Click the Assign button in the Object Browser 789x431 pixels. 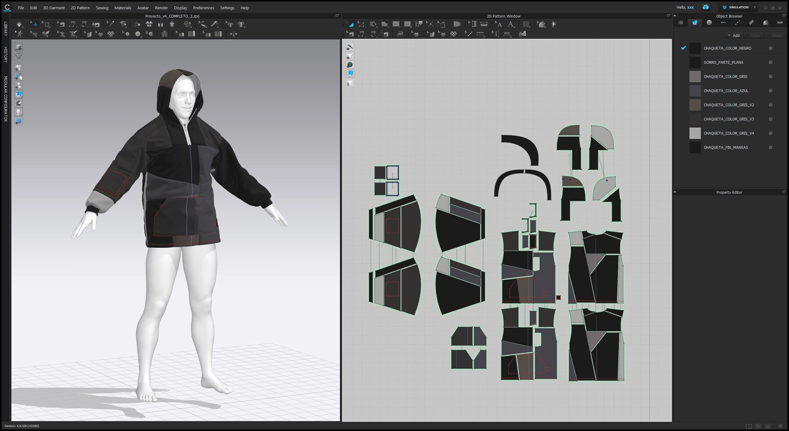[778, 35]
